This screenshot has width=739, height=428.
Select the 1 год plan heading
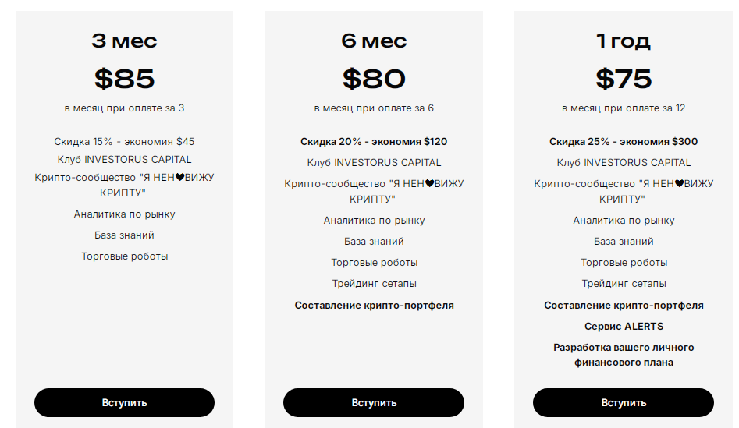[624, 41]
